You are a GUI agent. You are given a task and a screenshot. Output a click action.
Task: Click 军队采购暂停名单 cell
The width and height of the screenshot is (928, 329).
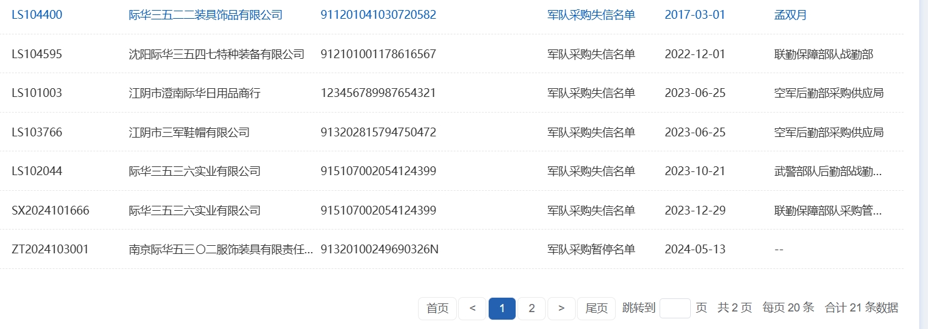click(x=591, y=250)
